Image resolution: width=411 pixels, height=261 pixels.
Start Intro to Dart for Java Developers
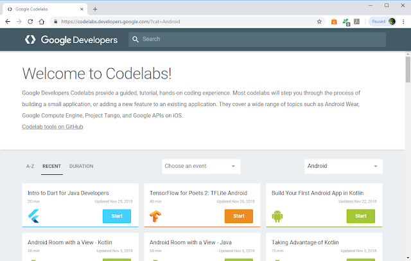tap(117, 216)
